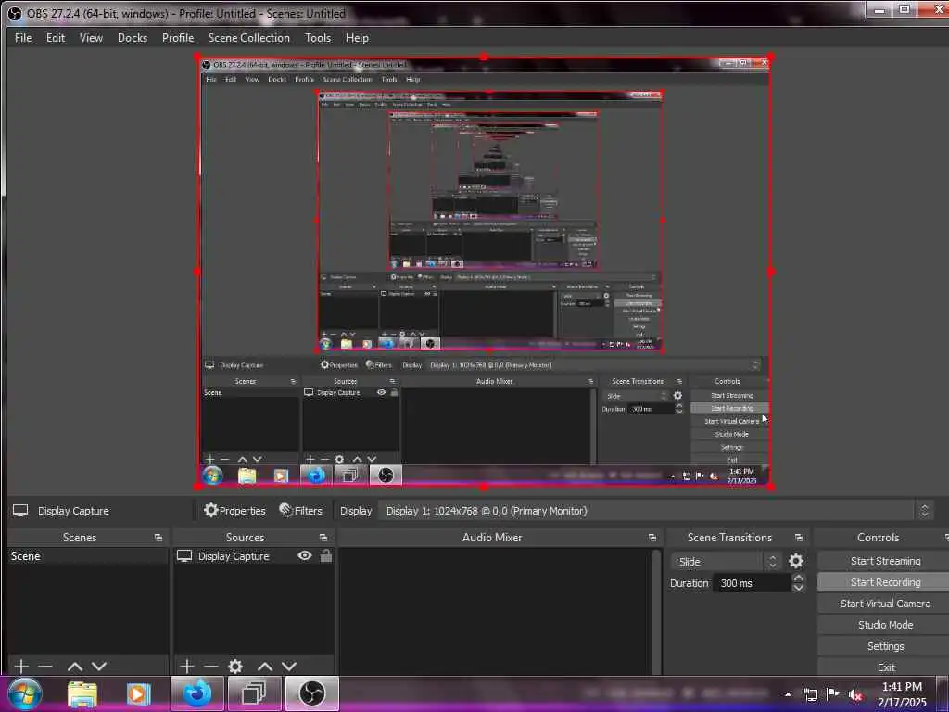Increase transition duration with up arrow
This screenshot has width=949, height=712.
coord(798,578)
